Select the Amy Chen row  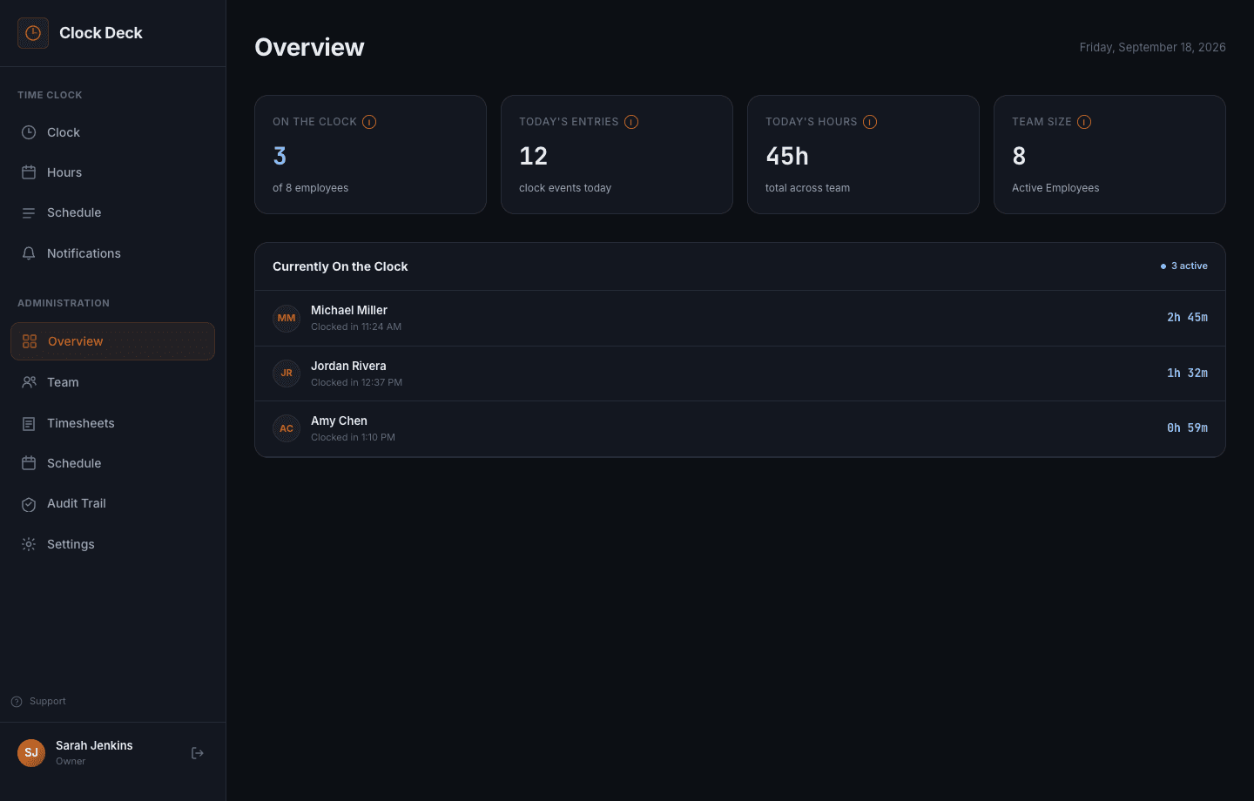(740, 428)
